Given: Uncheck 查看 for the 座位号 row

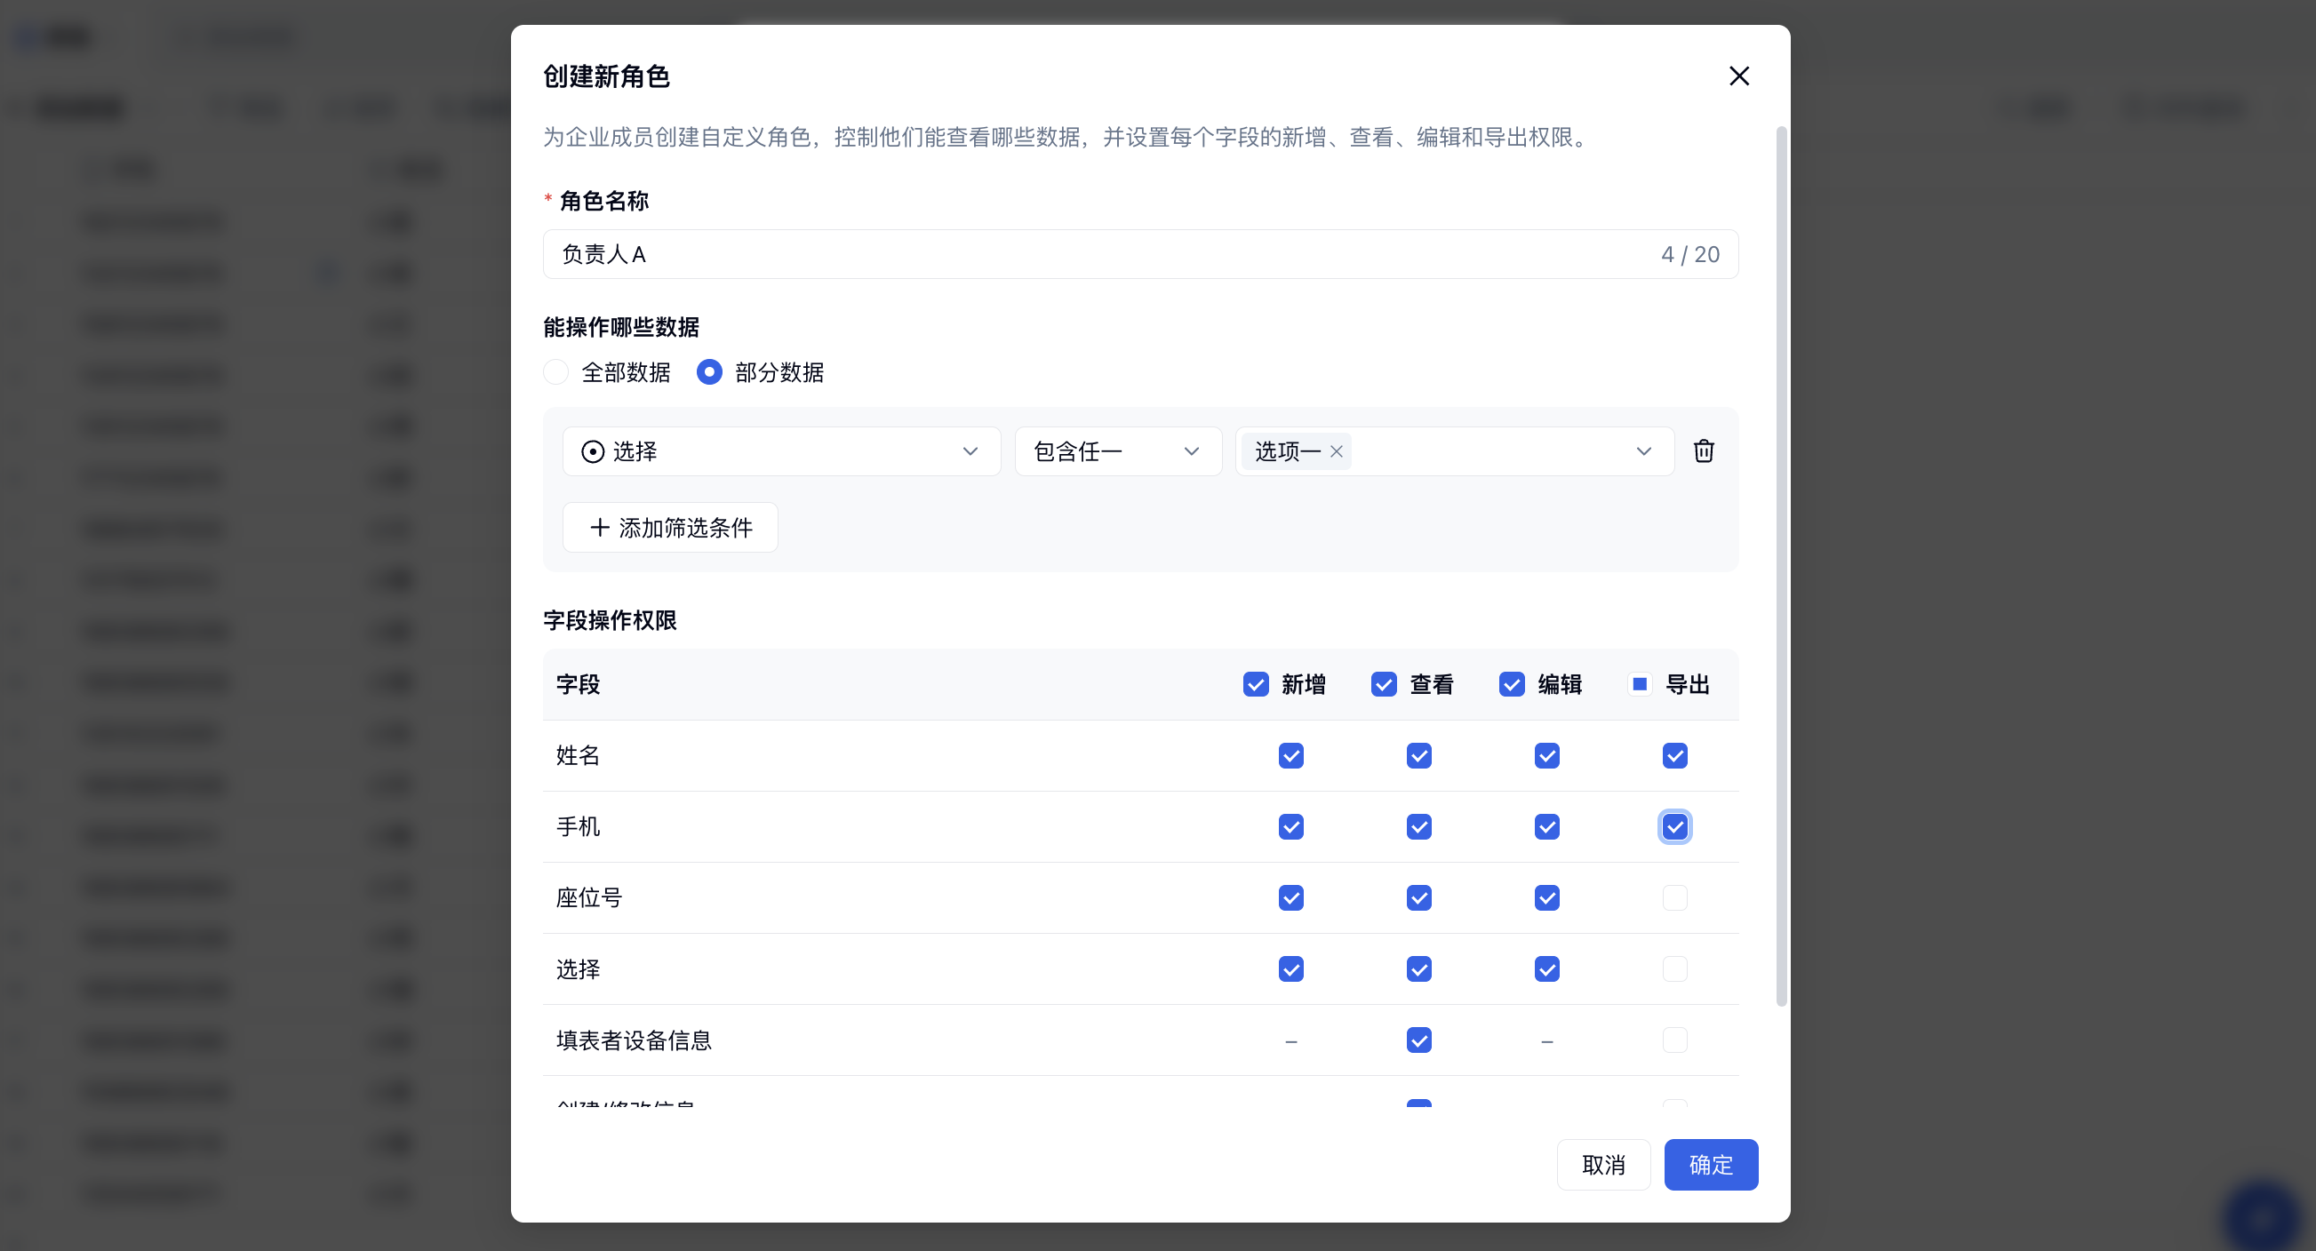Looking at the screenshot, I should coord(1418,897).
